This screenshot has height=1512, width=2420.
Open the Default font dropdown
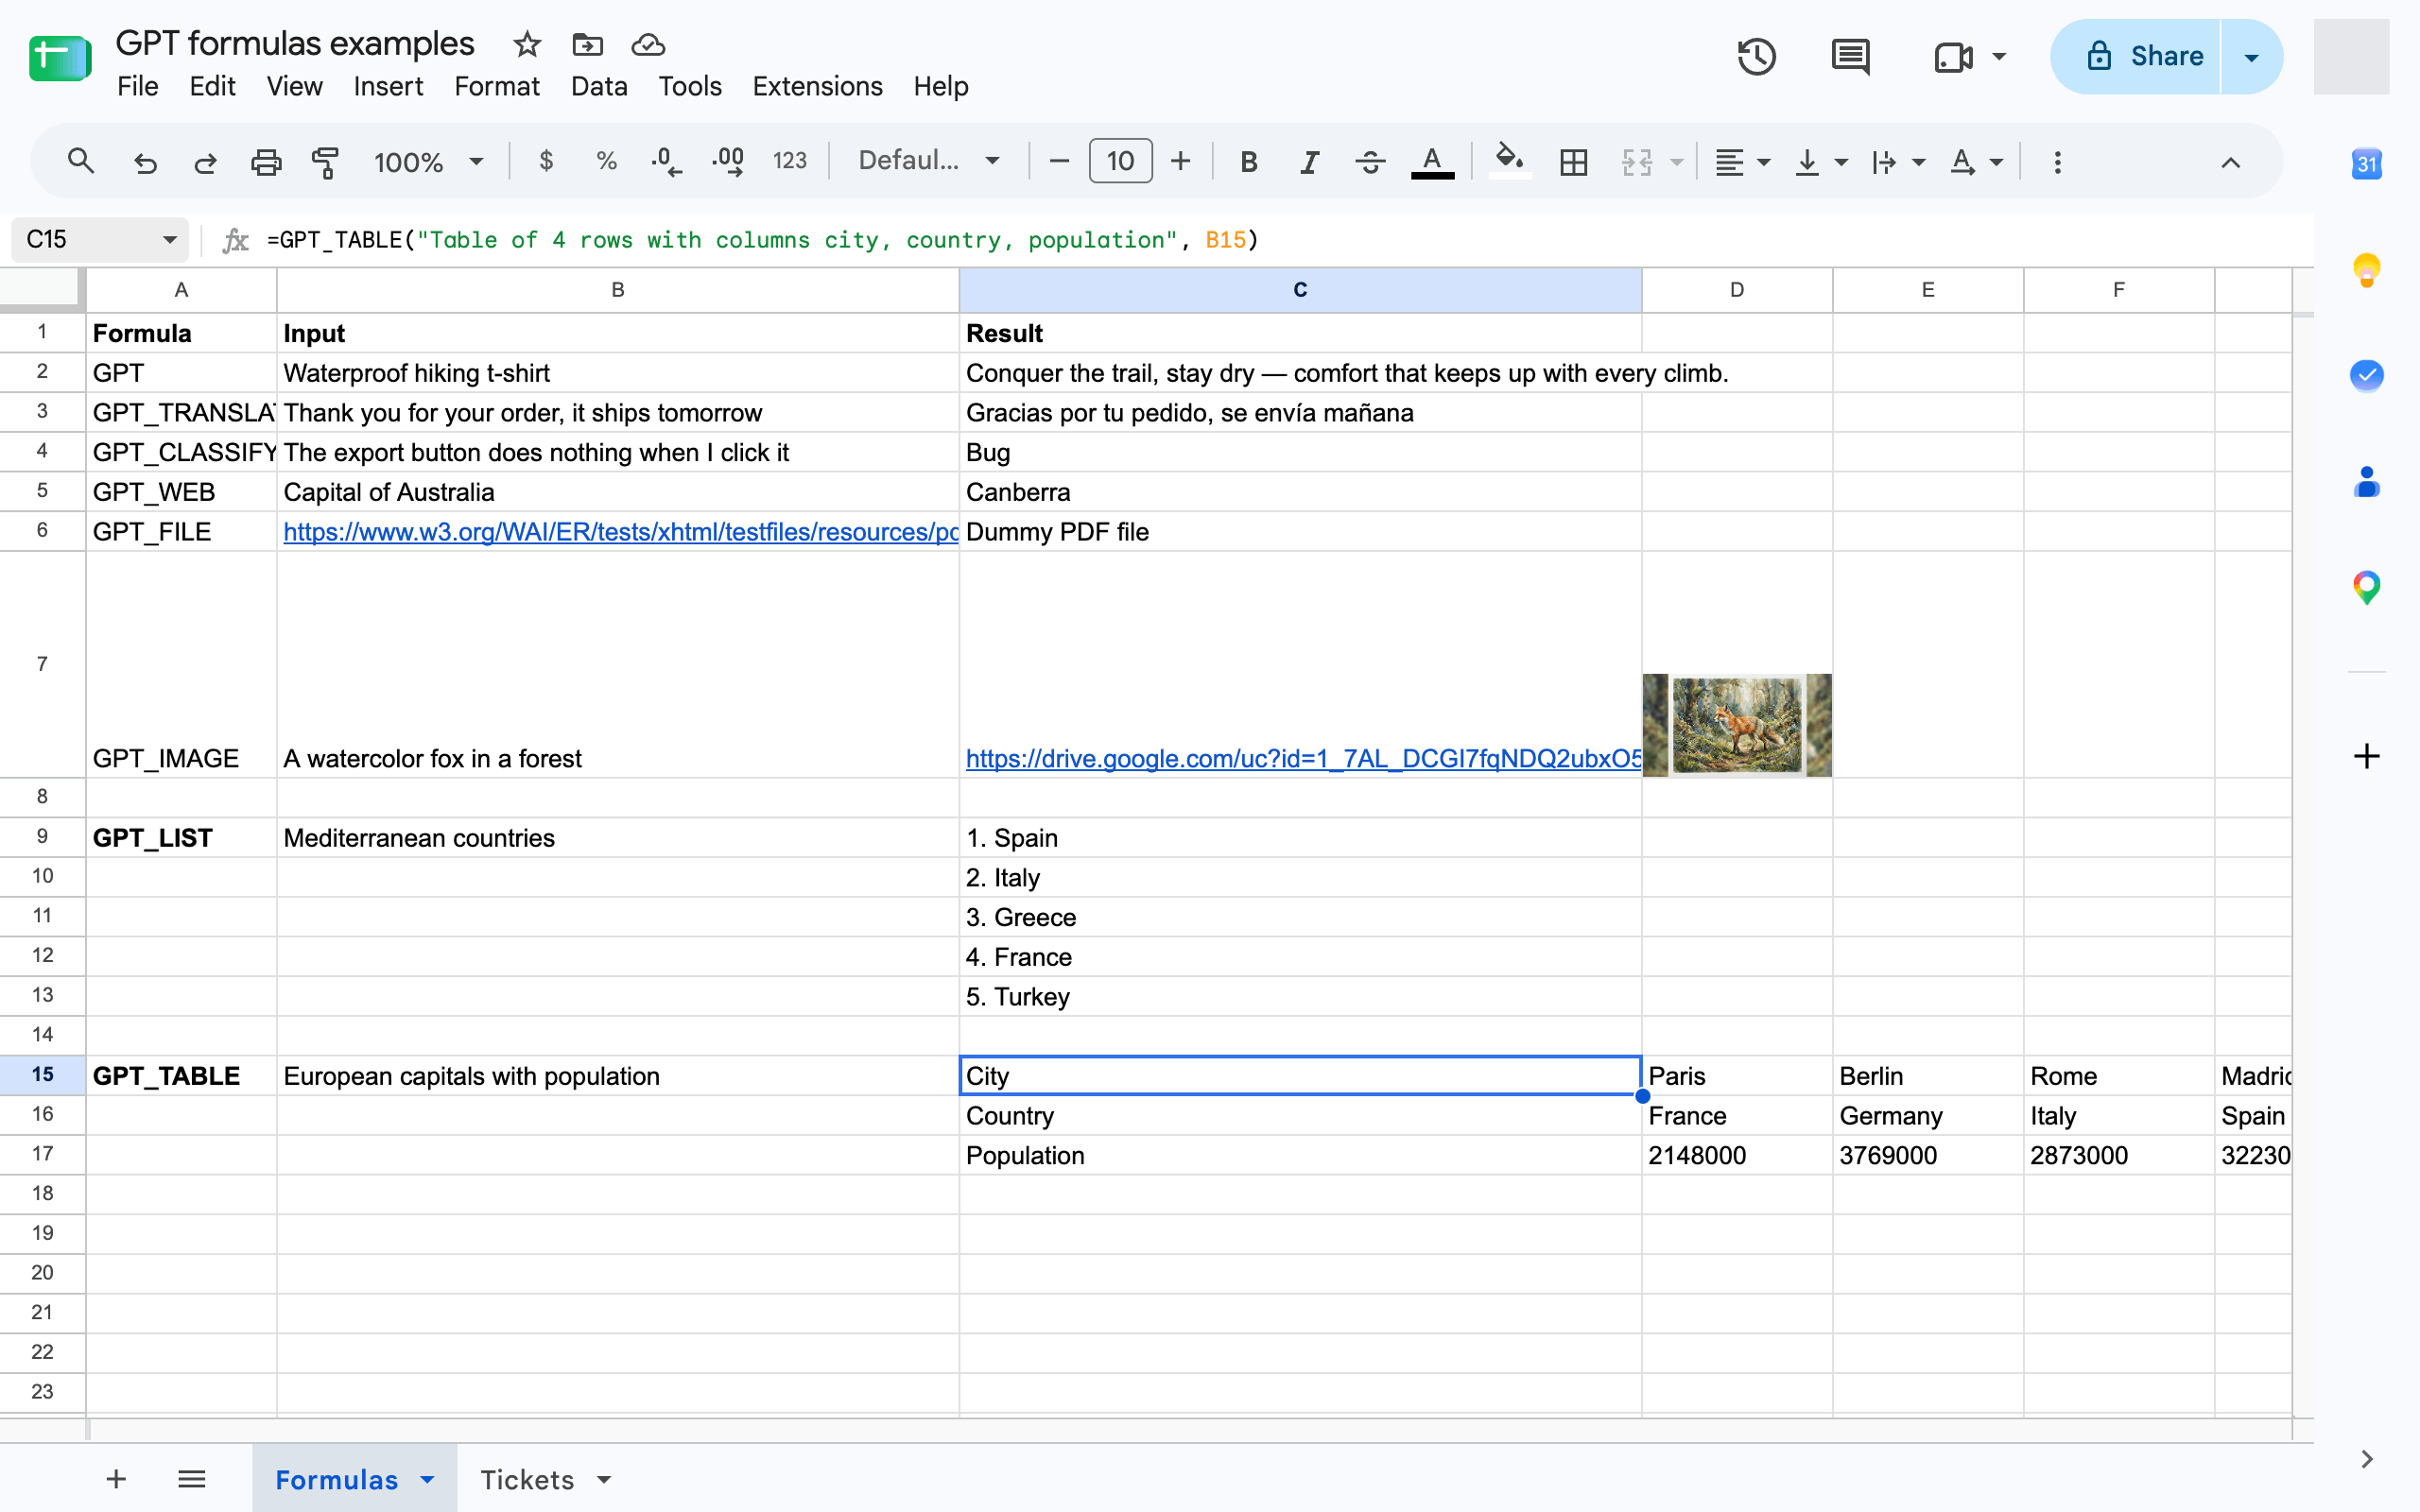tap(929, 161)
